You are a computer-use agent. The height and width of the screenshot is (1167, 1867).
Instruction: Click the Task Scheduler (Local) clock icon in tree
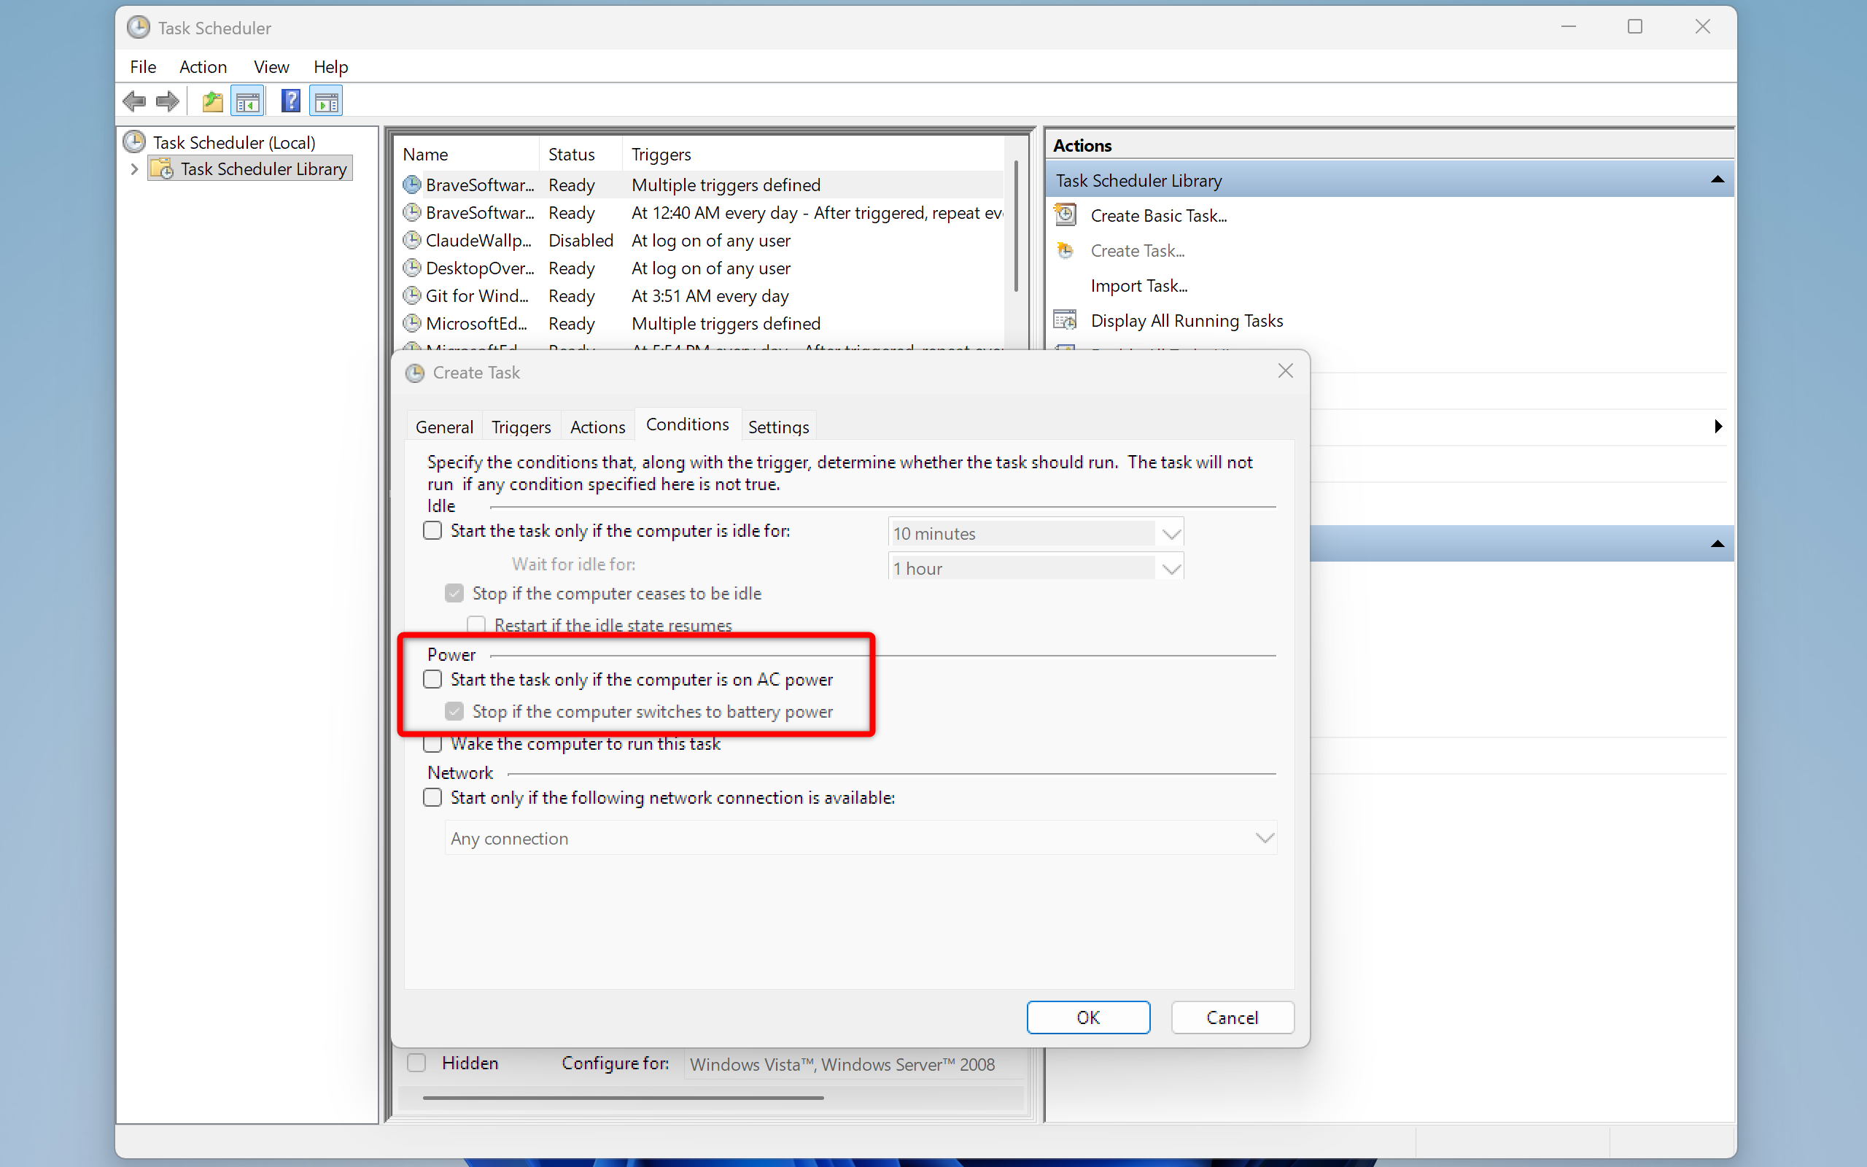[134, 142]
